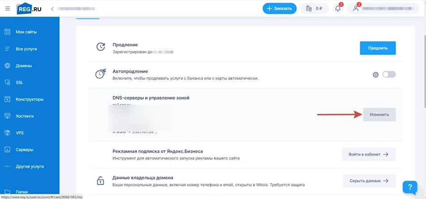Click the Автопродление clock icon
The height and width of the screenshot is (199, 426).
(x=101, y=74)
